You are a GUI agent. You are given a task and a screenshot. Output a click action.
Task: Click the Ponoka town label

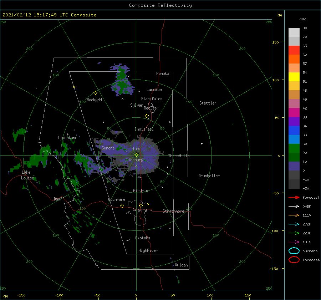(163, 73)
